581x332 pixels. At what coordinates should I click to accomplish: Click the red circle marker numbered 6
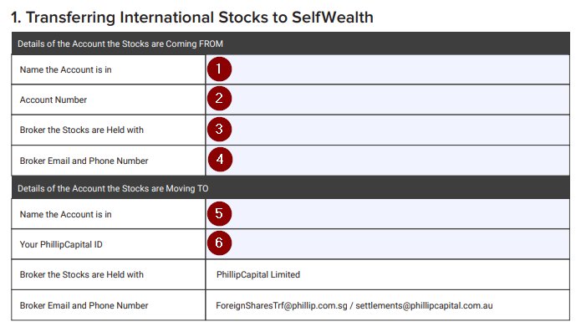[219, 243]
